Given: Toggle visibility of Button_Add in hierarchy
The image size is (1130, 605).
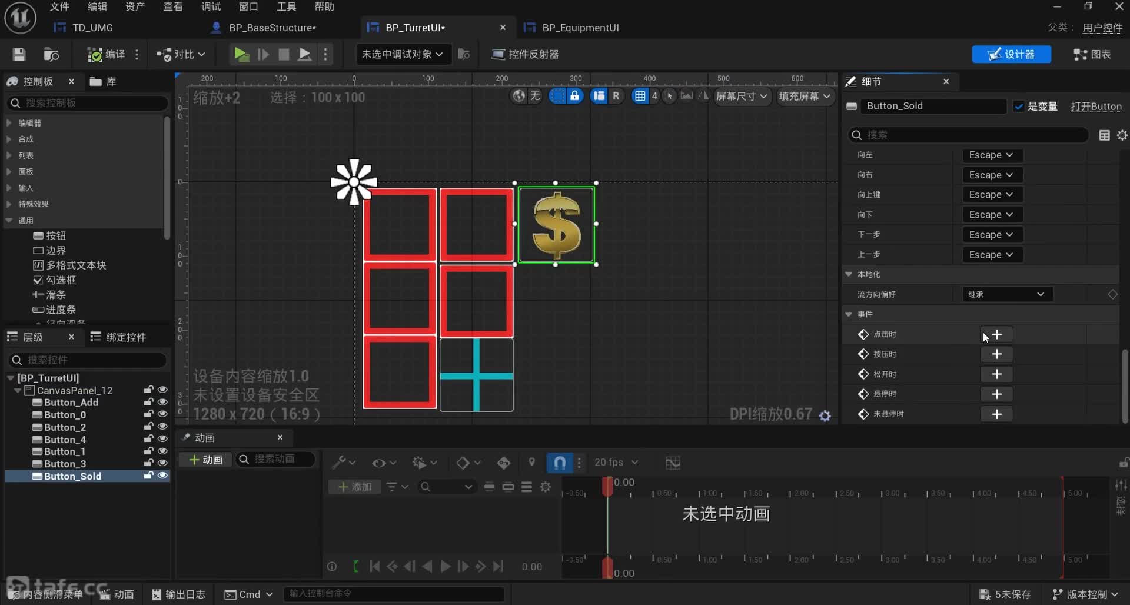Looking at the screenshot, I should point(163,402).
